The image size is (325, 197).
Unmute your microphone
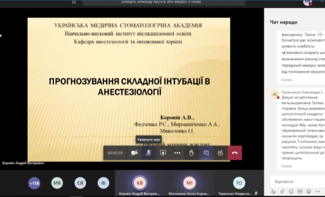[148, 153]
